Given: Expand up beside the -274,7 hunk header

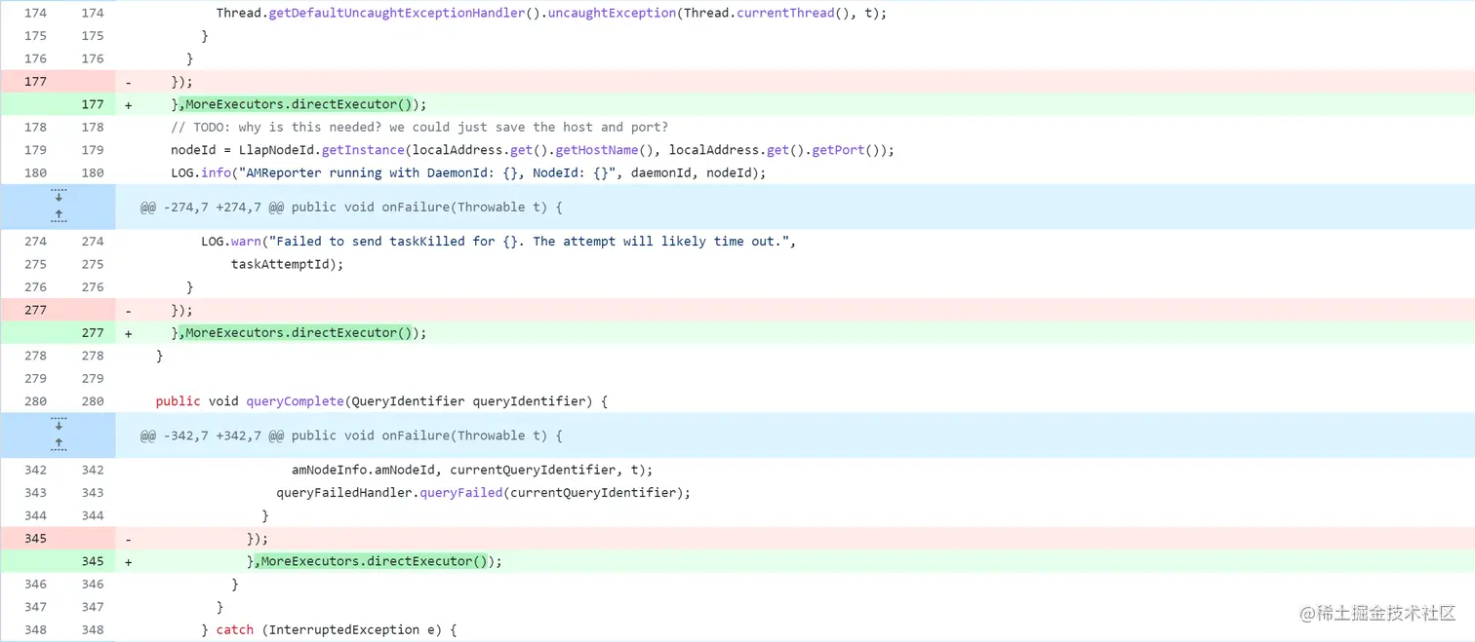Looking at the screenshot, I should pos(58,215).
